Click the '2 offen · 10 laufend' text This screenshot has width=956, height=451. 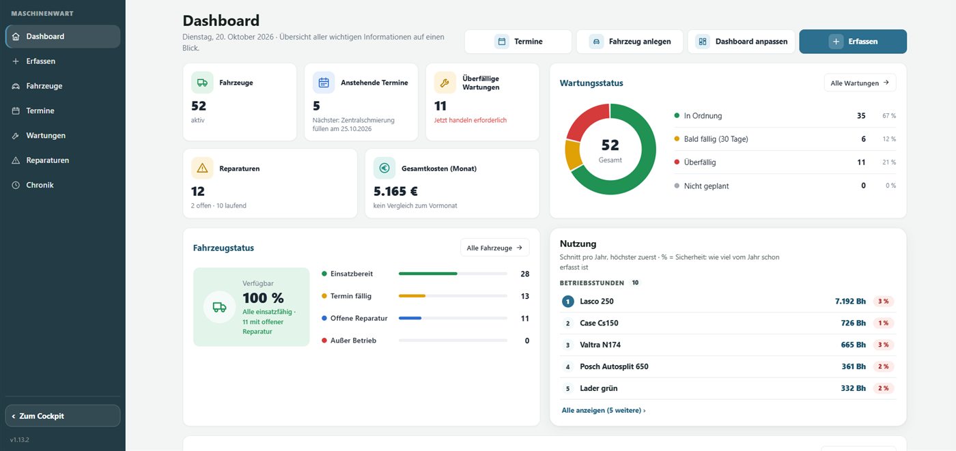tap(219, 205)
